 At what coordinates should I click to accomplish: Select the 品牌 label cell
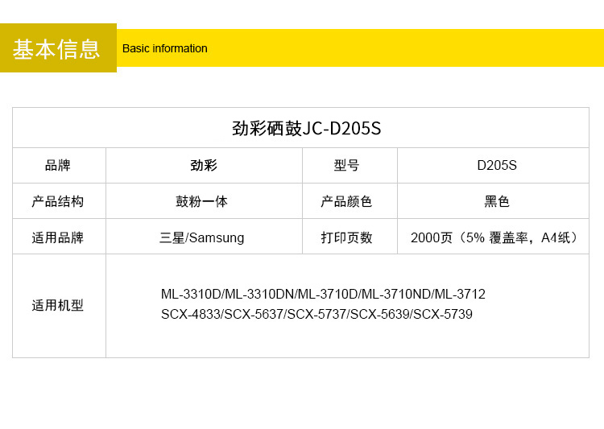click(x=58, y=166)
